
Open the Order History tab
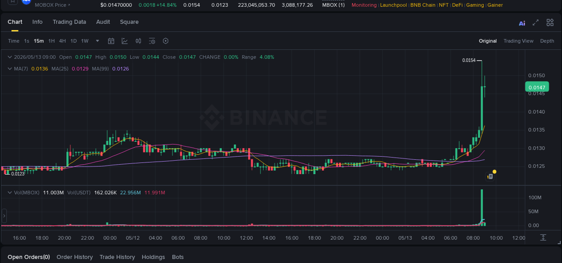coord(75,257)
